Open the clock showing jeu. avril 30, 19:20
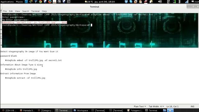Image resolution: width=199 pixels, height=112 pixels. tap(104, 2)
